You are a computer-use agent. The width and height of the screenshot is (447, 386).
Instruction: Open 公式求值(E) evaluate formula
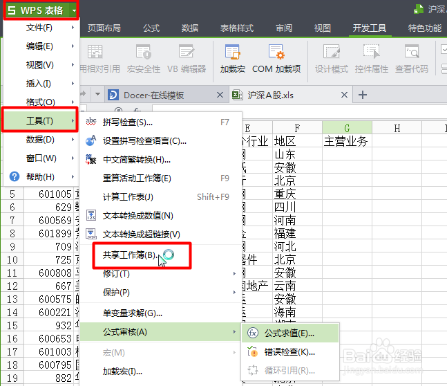click(x=290, y=333)
